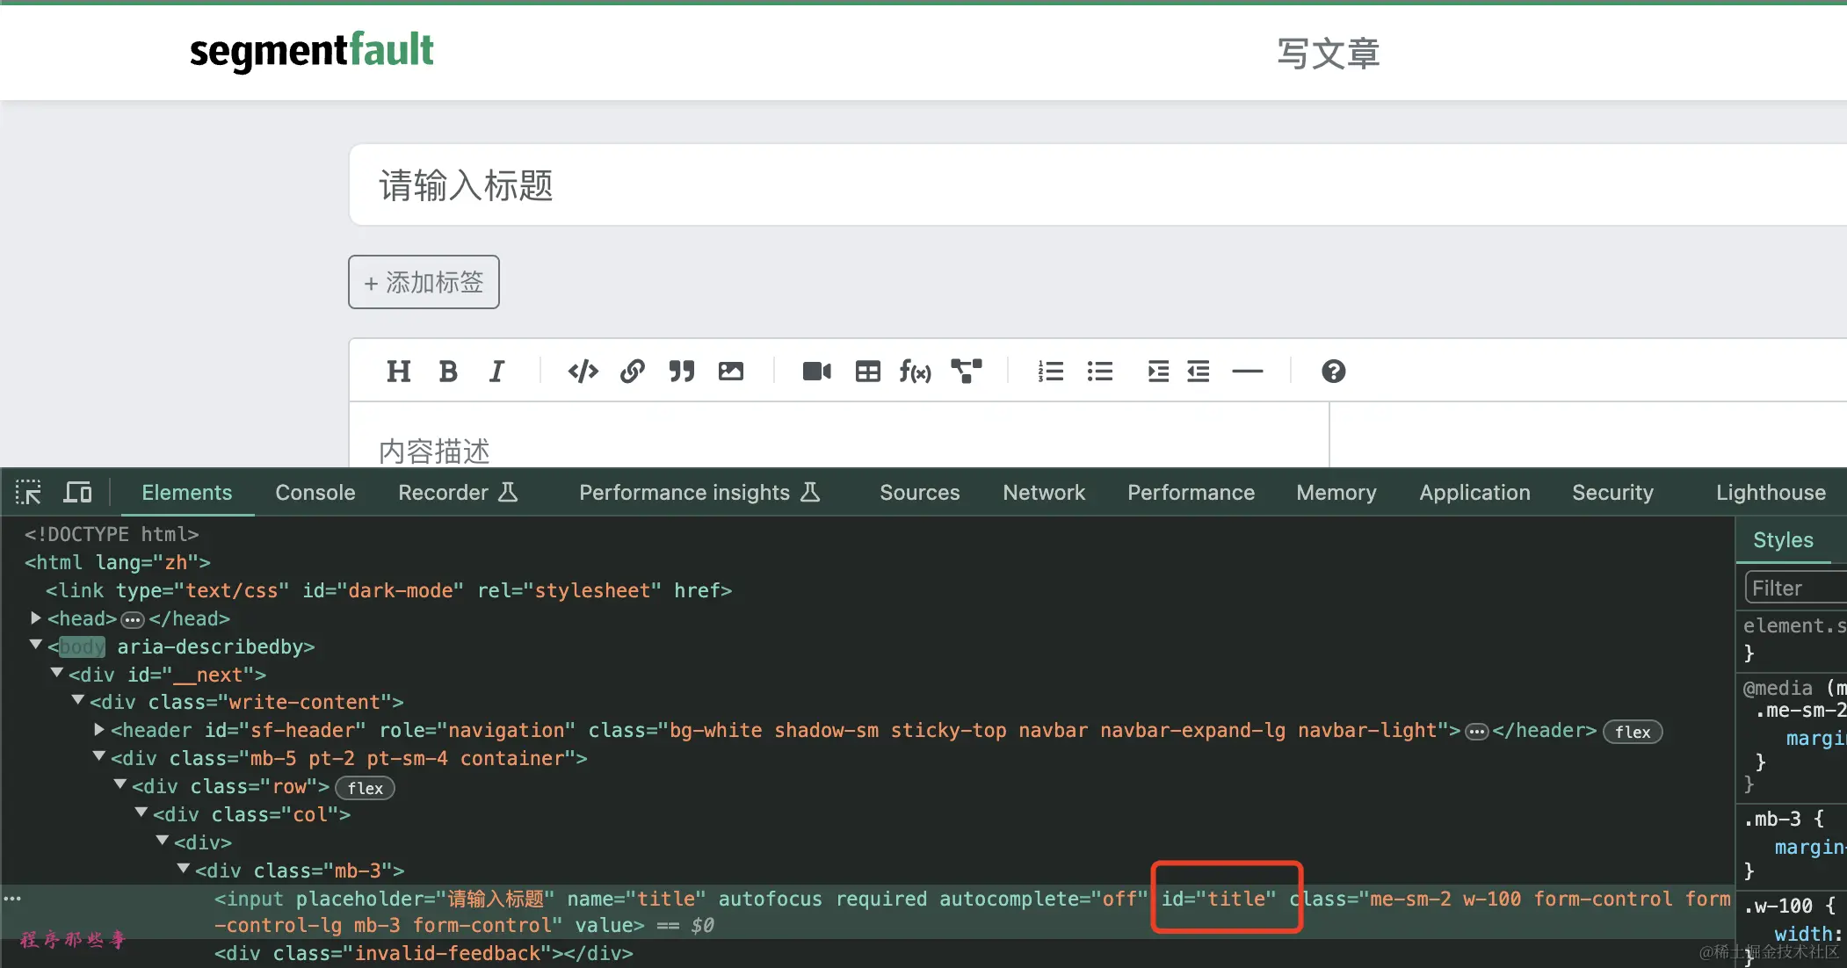Click the Heading icon in editor toolbar

point(398,372)
